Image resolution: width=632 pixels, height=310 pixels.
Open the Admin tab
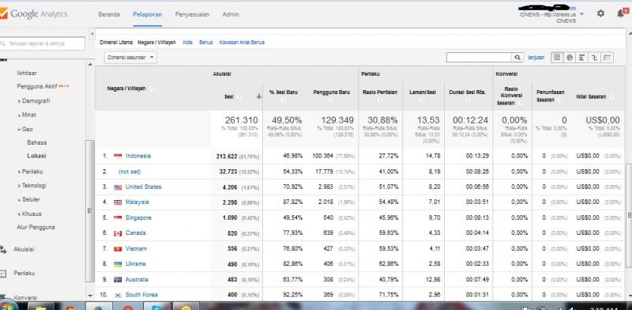[x=231, y=14]
